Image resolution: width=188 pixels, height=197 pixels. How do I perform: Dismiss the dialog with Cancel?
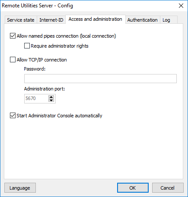[168, 188]
